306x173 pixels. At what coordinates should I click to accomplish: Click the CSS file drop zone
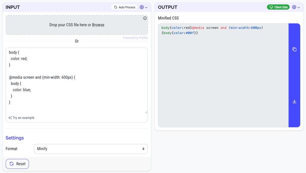click(77, 25)
